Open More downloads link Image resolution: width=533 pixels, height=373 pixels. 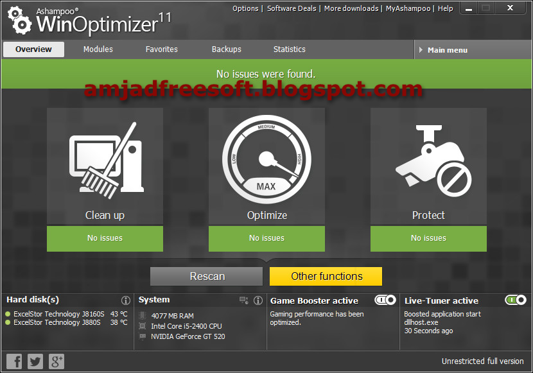[x=351, y=8]
